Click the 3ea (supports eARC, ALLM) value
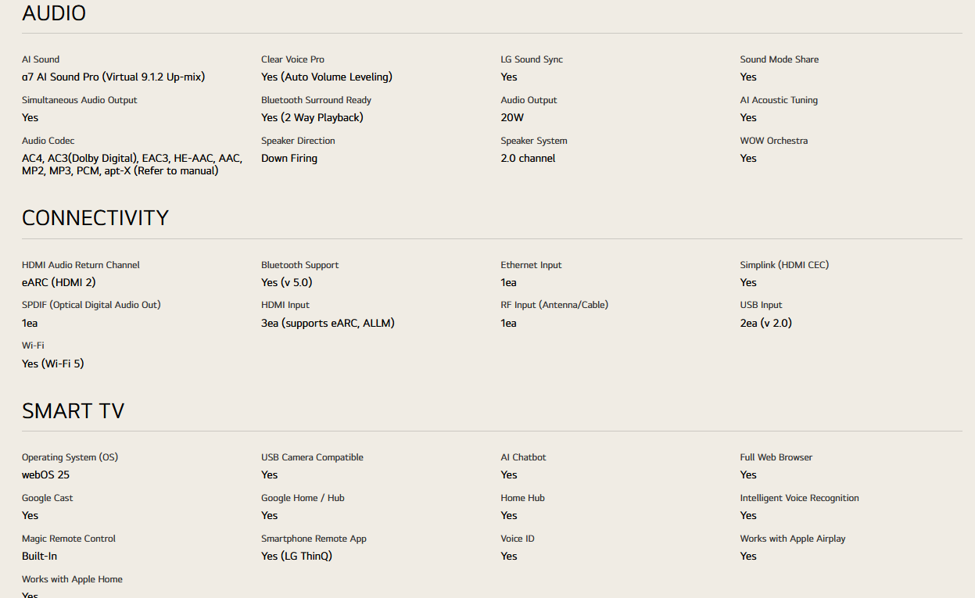 [328, 323]
